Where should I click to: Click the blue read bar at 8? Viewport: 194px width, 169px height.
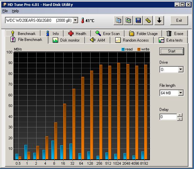tap(53, 150)
